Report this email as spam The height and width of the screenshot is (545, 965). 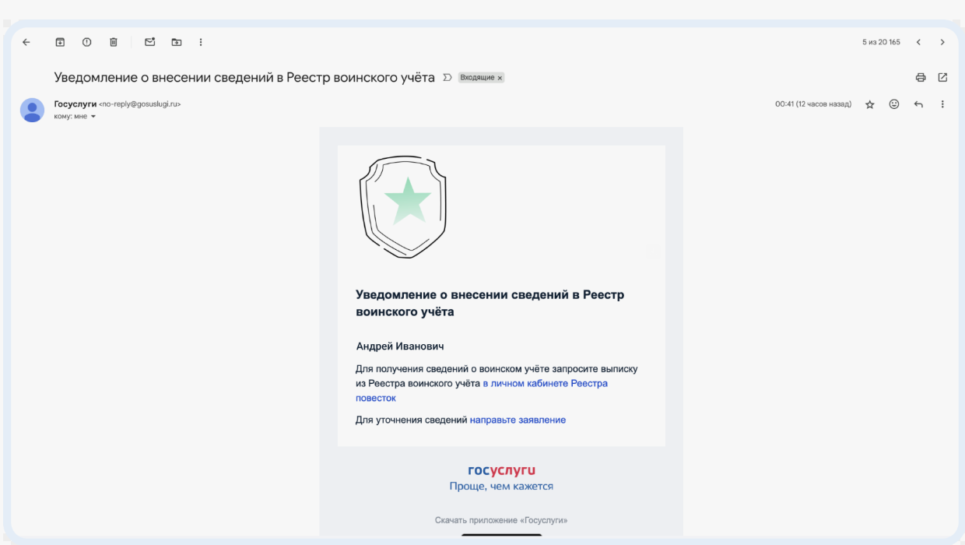86,42
